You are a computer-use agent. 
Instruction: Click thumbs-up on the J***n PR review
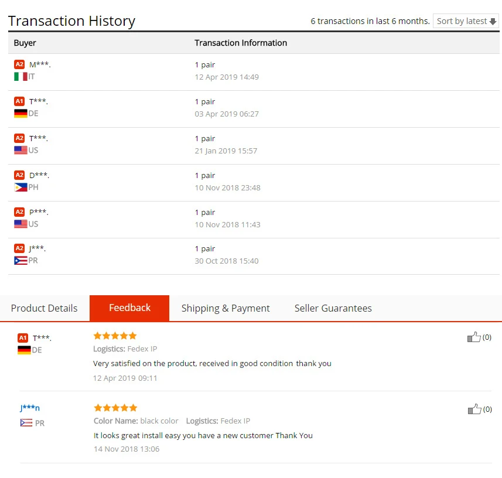coord(474,409)
